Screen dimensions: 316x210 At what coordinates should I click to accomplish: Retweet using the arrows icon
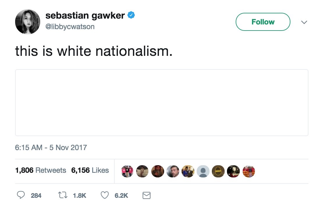63,195
